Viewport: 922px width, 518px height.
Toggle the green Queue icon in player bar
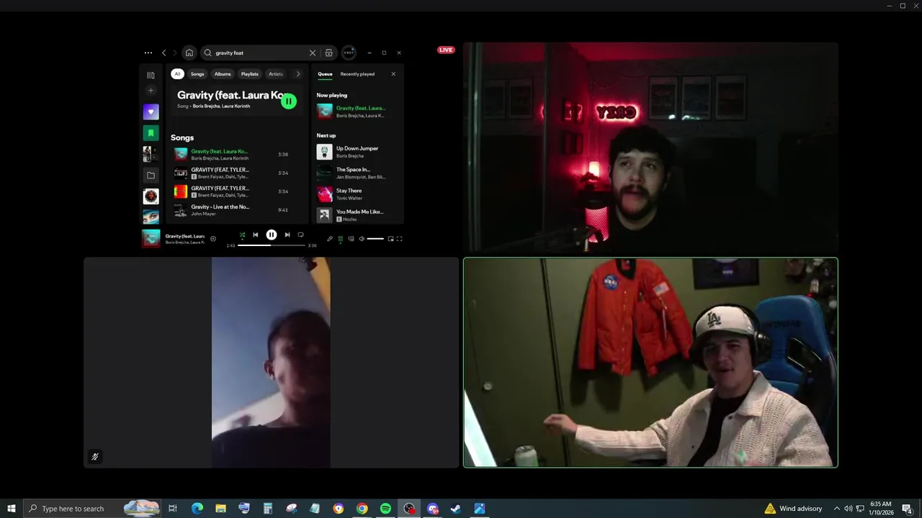tap(341, 239)
